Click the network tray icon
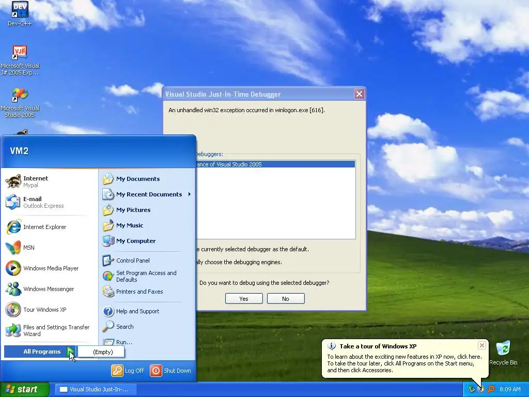529x397 pixels. [472, 389]
